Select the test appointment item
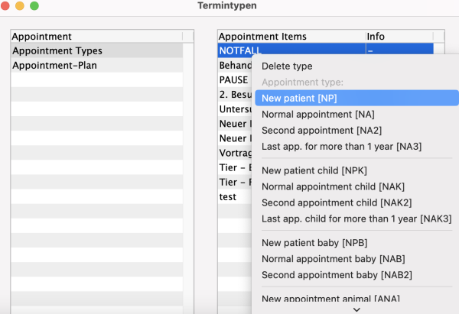Screen dimensions: 459x314 click(x=228, y=196)
